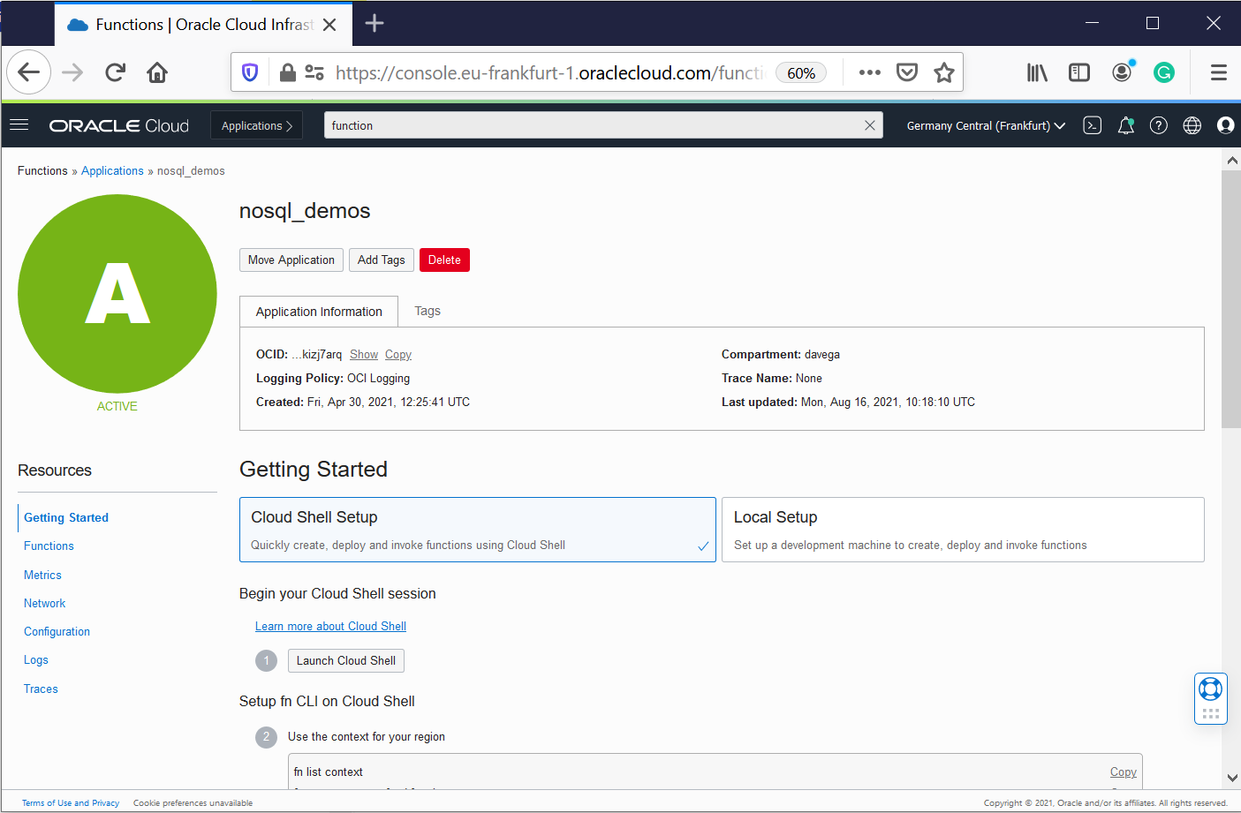1241x813 pixels.
Task: Click the page vertical scrollbar thumb
Action: coord(1231,298)
